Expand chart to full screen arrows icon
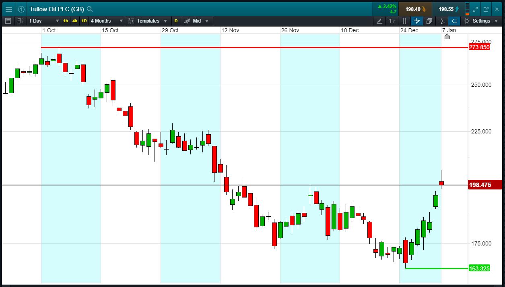 click(476, 9)
